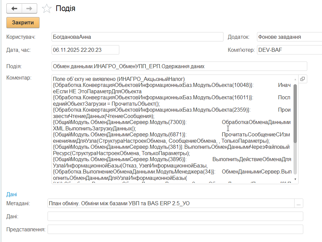Focus the empty Дані input field

(x=175, y=216)
